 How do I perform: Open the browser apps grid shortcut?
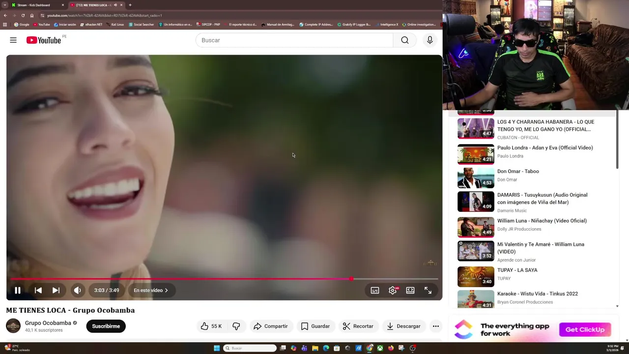click(x=5, y=25)
